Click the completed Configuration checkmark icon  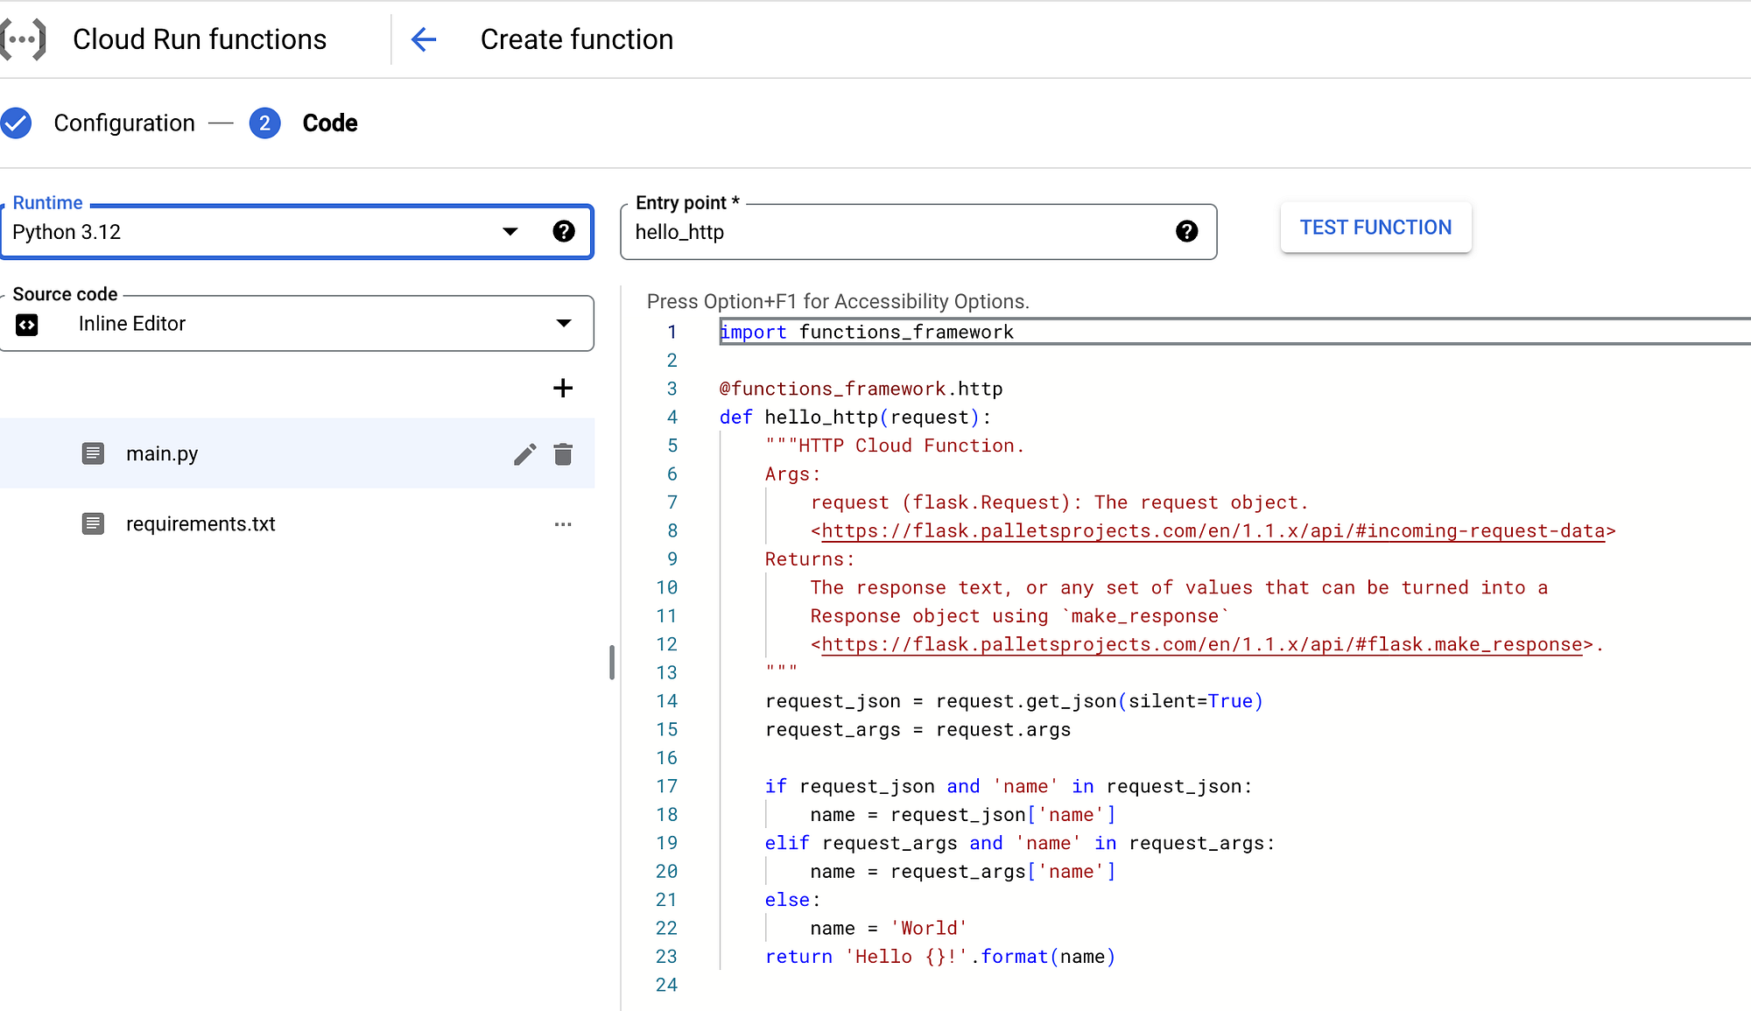point(17,123)
